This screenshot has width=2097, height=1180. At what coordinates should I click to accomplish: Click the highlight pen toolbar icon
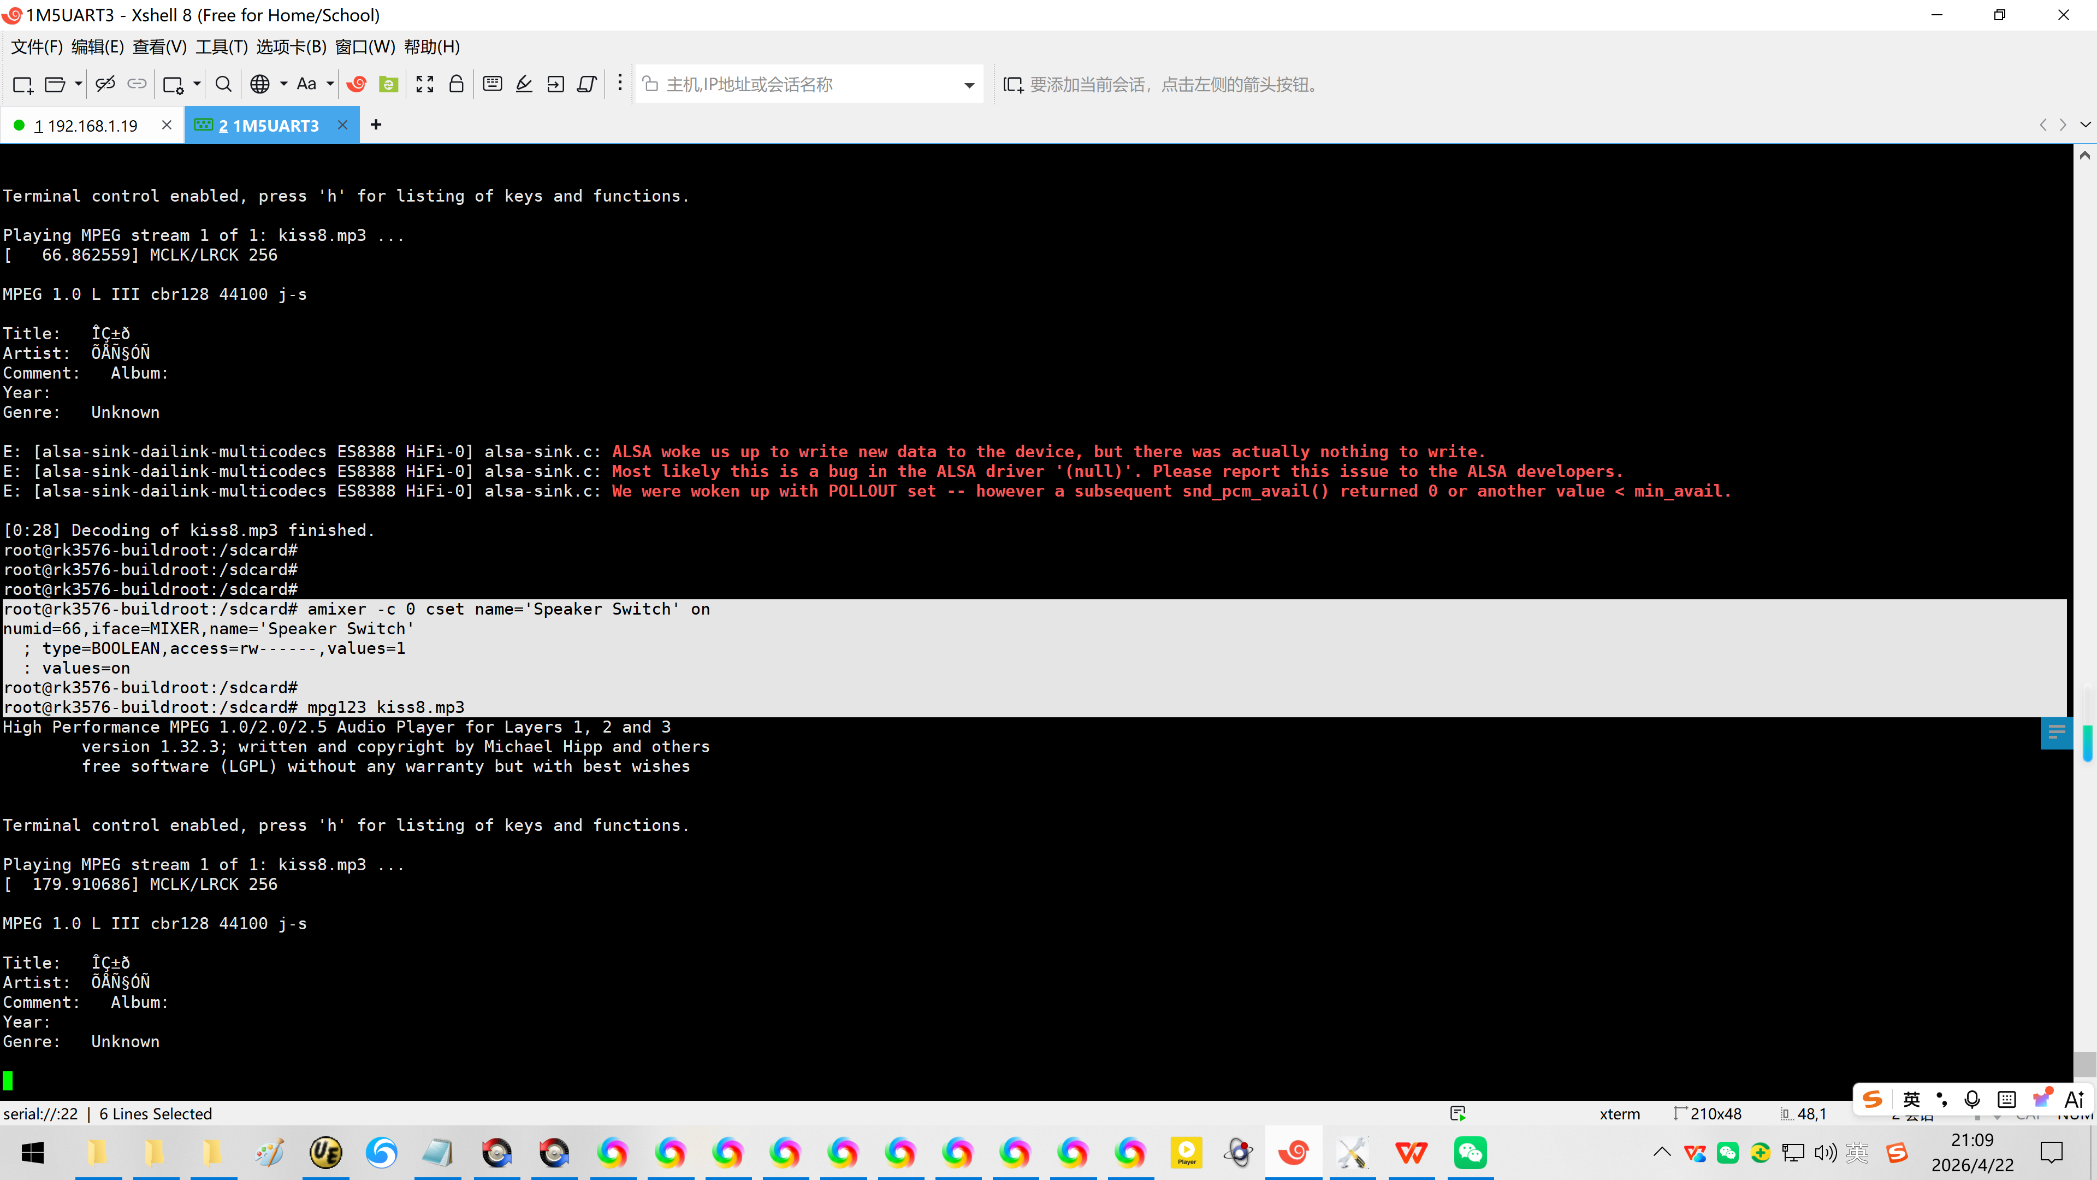click(524, 84)
